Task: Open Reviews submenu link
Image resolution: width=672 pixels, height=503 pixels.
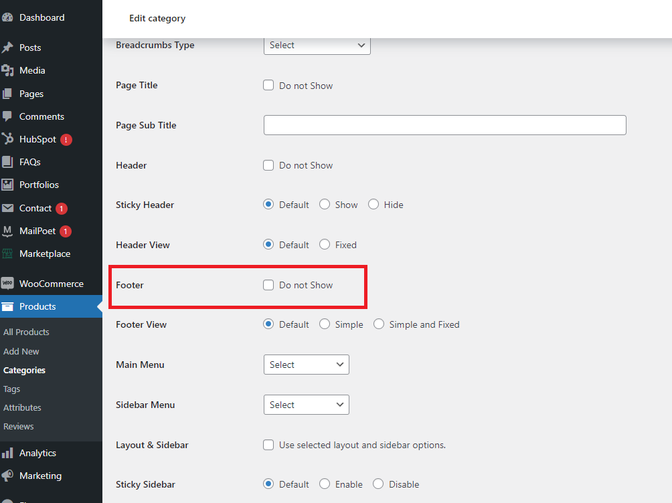Action: click(x=19, y=426)
